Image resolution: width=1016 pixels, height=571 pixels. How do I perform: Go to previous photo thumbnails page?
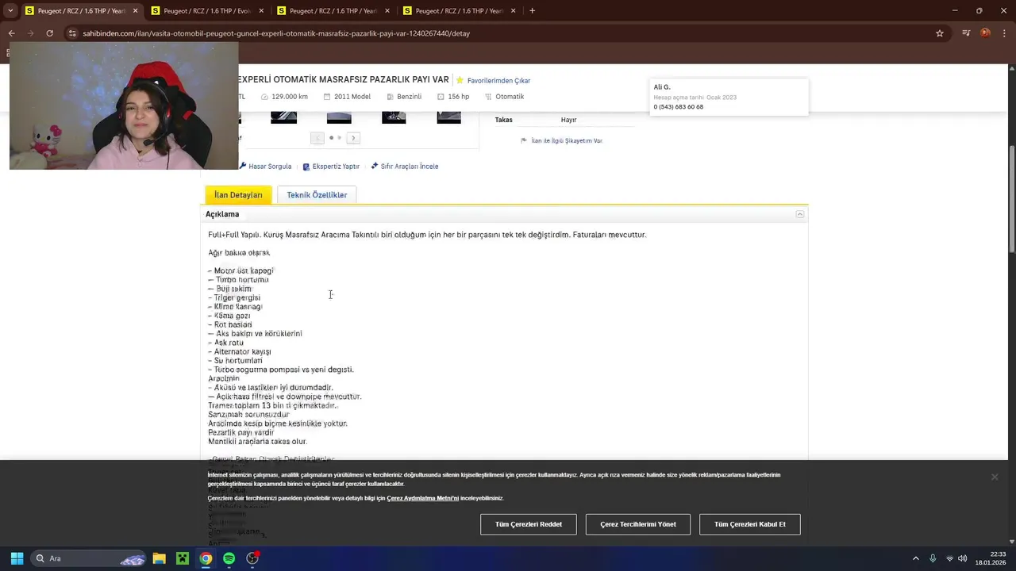point(317,138)
